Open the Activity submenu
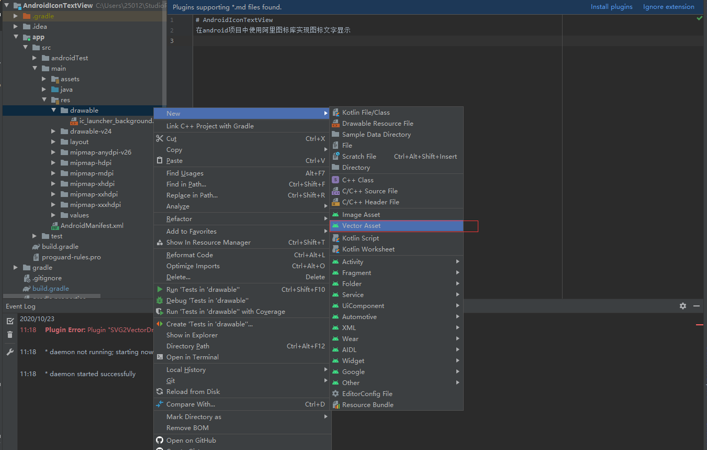707x450 pixels. tap(397, 262)
